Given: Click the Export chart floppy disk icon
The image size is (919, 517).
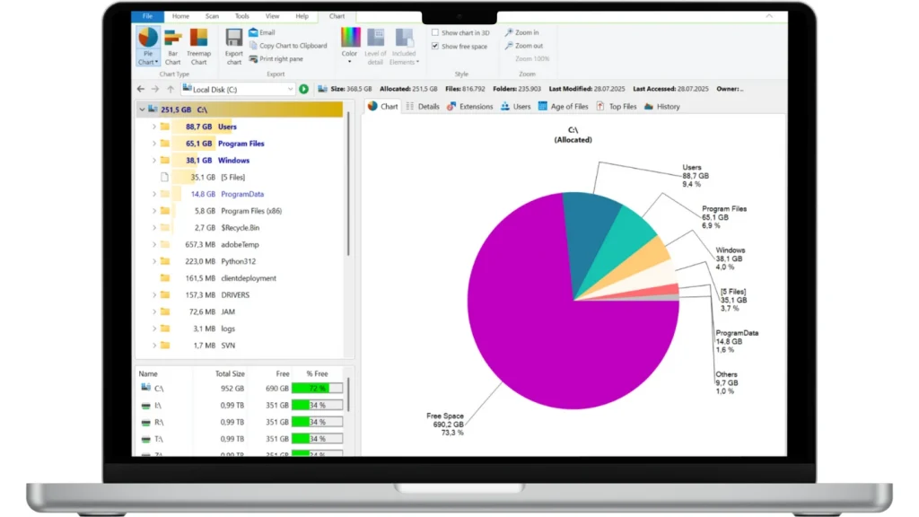Looking at the screenshot, I should [234, 40].
